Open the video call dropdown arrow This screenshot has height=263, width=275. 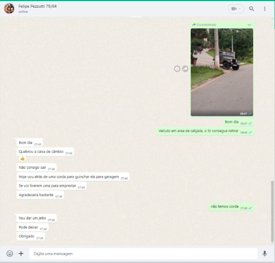click(x=240, y=9)
